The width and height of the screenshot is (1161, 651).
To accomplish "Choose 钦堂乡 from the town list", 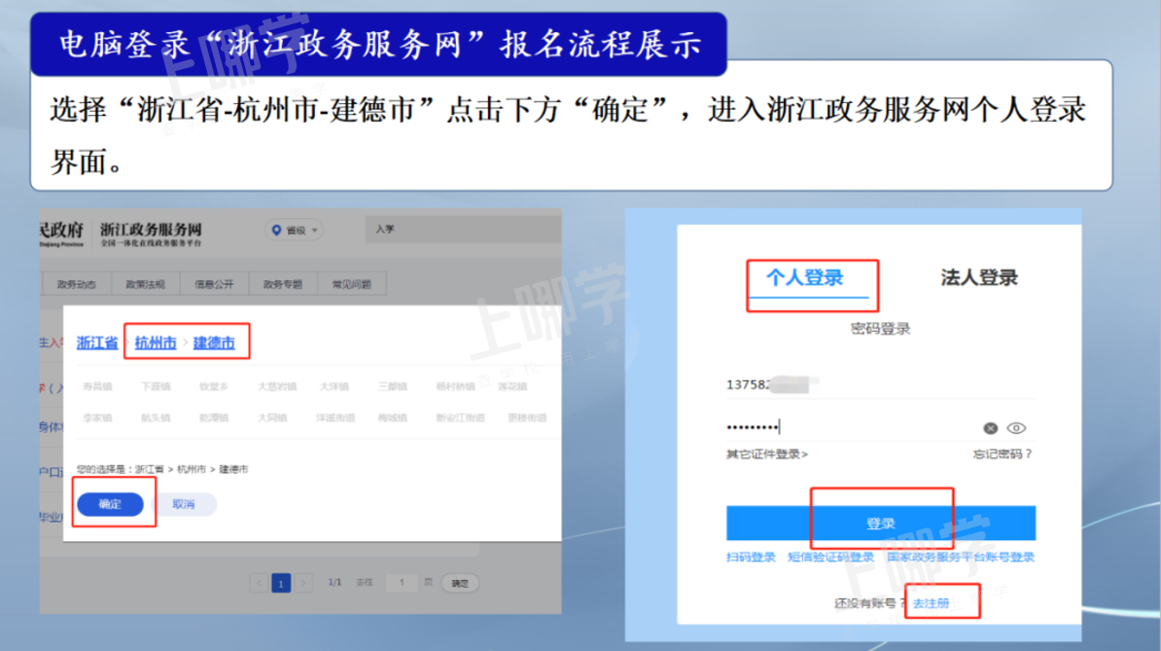I will point(214,386).
